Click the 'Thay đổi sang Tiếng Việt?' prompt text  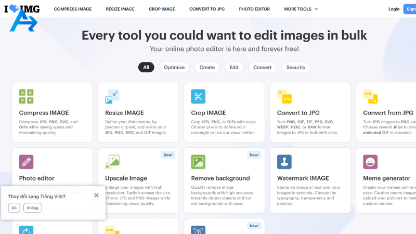[36, 197]
